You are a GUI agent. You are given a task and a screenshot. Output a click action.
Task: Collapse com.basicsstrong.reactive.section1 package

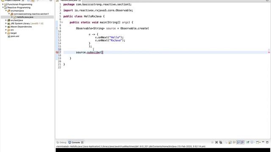[9, 14]
